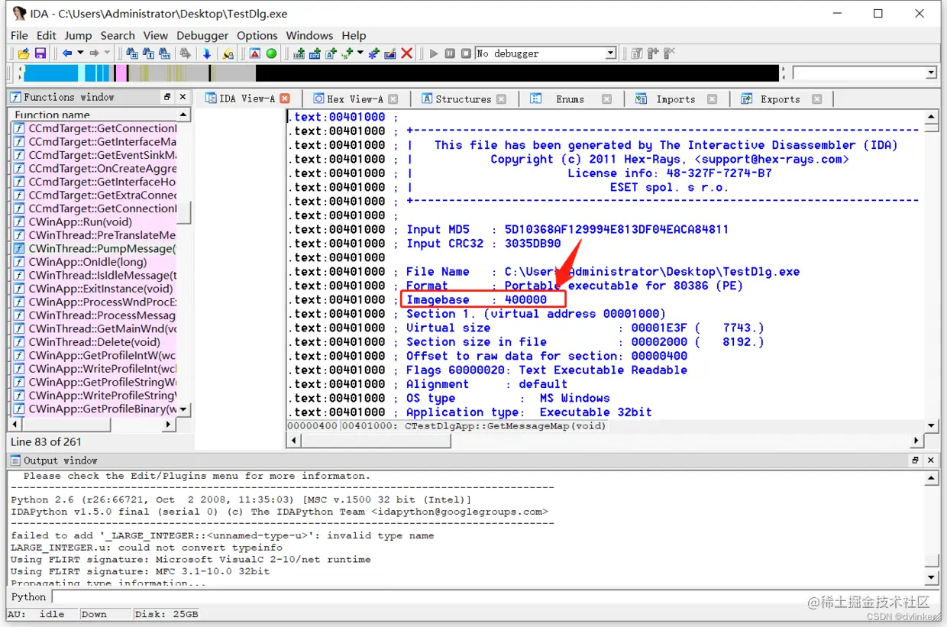Click disassembly horizontal scrollbar right arrow

[x=916, y=441]
